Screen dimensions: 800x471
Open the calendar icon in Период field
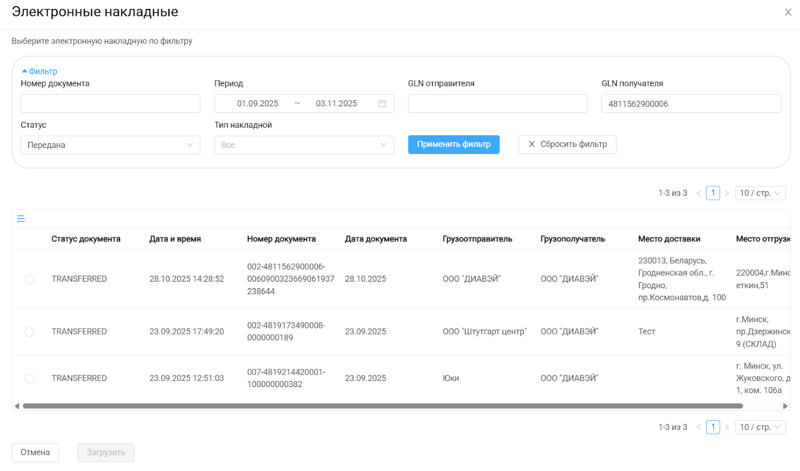coord(382,103)
